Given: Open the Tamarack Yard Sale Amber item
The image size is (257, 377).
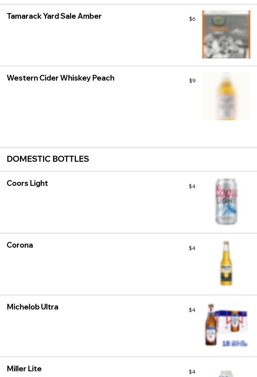Looking at the screenshot, I should pos(54,16).
